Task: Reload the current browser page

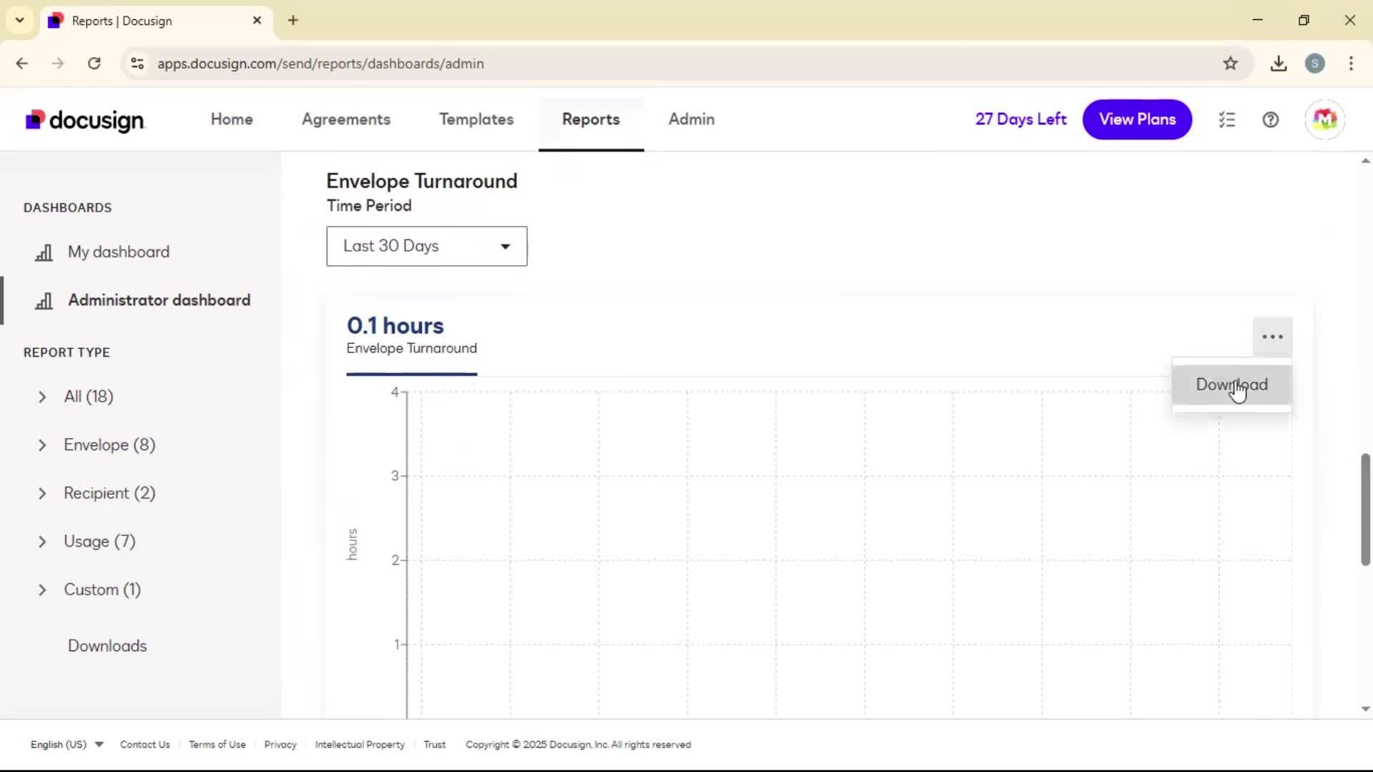Action: [94, 64]
